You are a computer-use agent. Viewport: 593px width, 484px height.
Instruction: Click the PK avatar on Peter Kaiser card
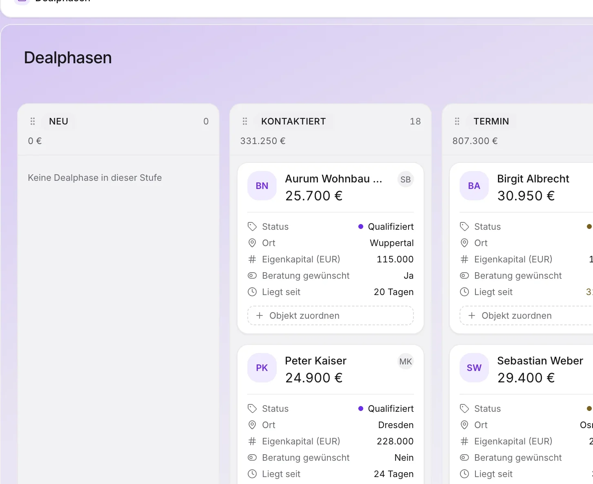pos(262,368)
